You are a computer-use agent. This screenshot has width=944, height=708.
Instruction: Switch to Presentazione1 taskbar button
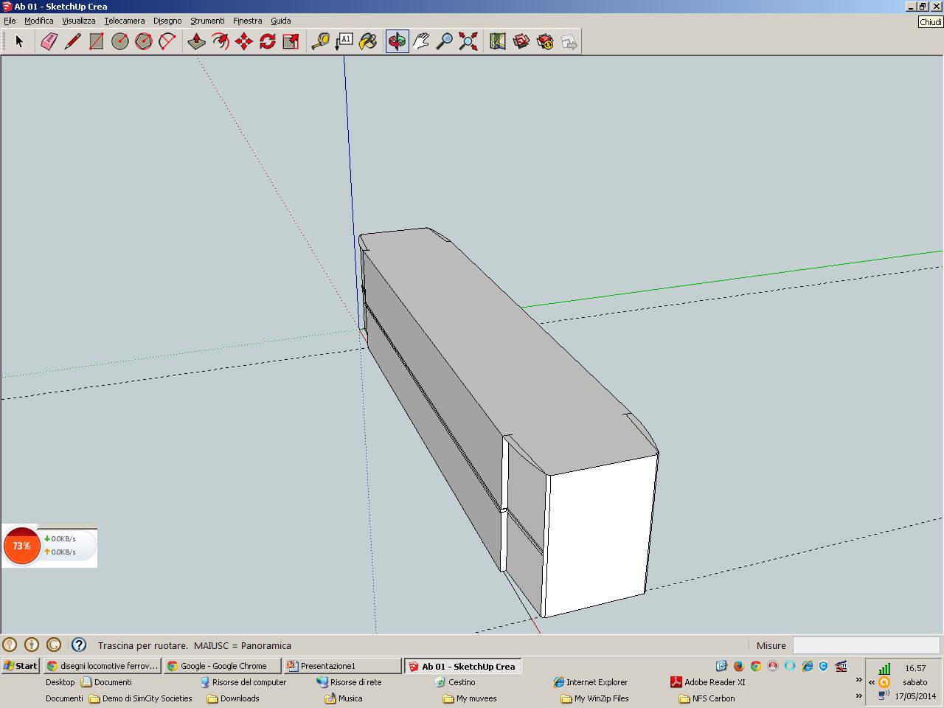[343, 666]
